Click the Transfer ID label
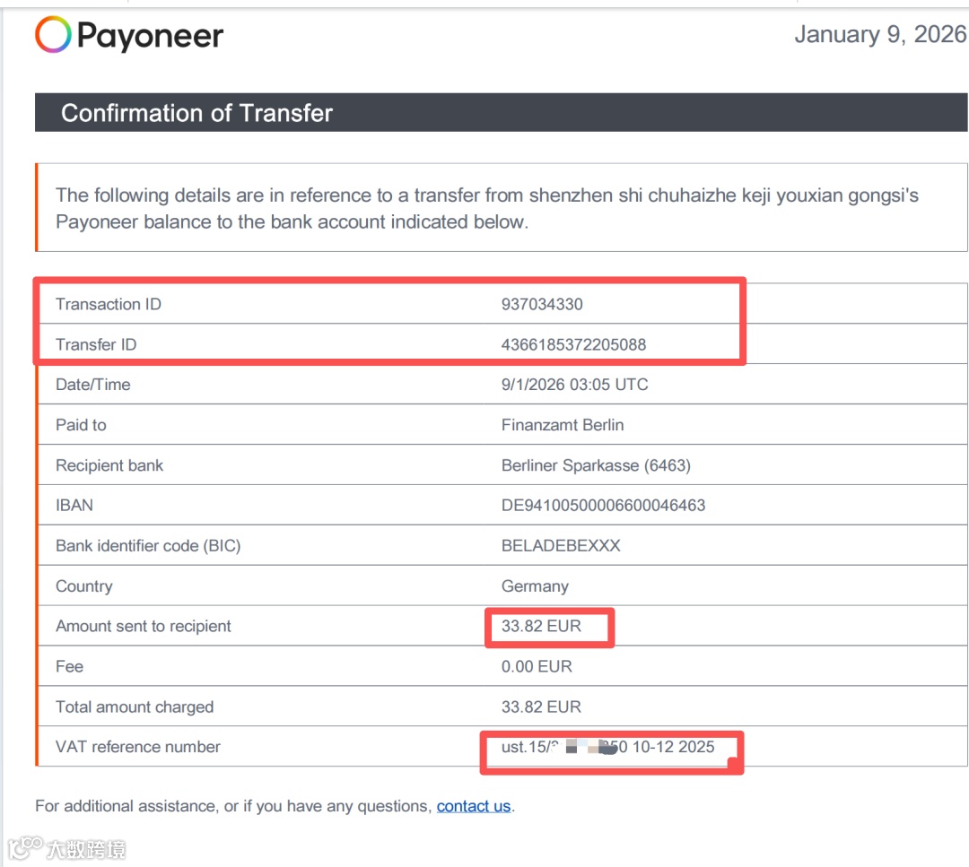969x867 pixels. 96,344
